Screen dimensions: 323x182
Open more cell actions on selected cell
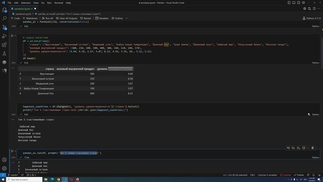(x=308, y=148)
